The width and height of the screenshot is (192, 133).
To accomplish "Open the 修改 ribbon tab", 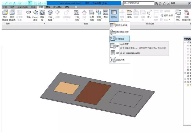I will 67,7.
